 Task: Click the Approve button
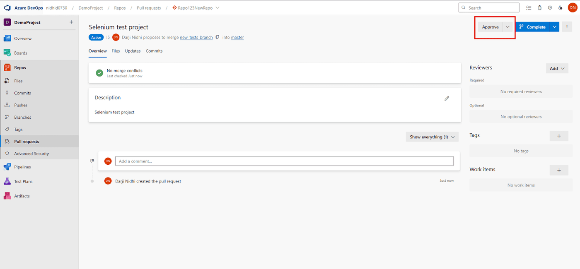pyautogui.click(x=491, y=27)
